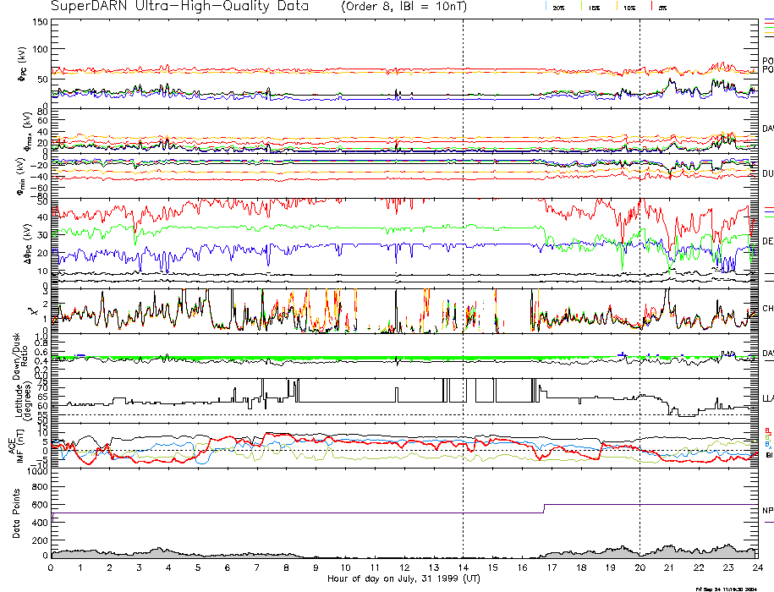This screenshot has height=592, width=774.
Task: Click the "Hour of day on July, 31 1999 (UT)" axis label
Action: click(403, 579)
